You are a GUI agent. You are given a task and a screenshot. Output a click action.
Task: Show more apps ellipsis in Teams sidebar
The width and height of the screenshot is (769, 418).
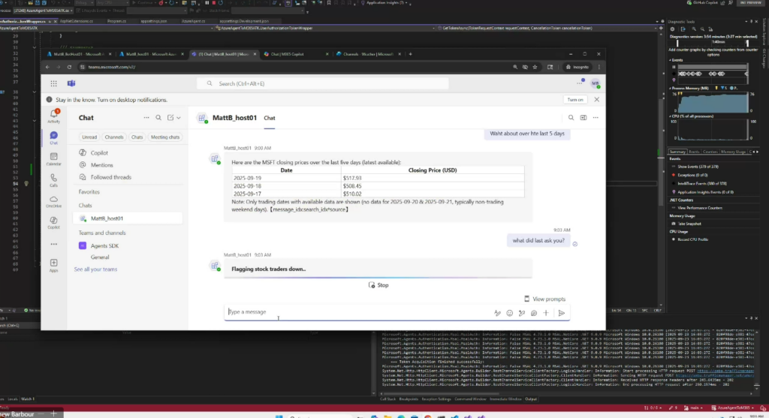54,244
